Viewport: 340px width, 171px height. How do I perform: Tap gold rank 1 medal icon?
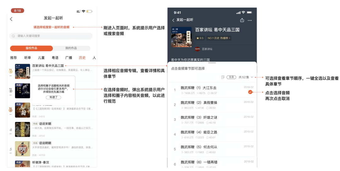tap(10, 71)
